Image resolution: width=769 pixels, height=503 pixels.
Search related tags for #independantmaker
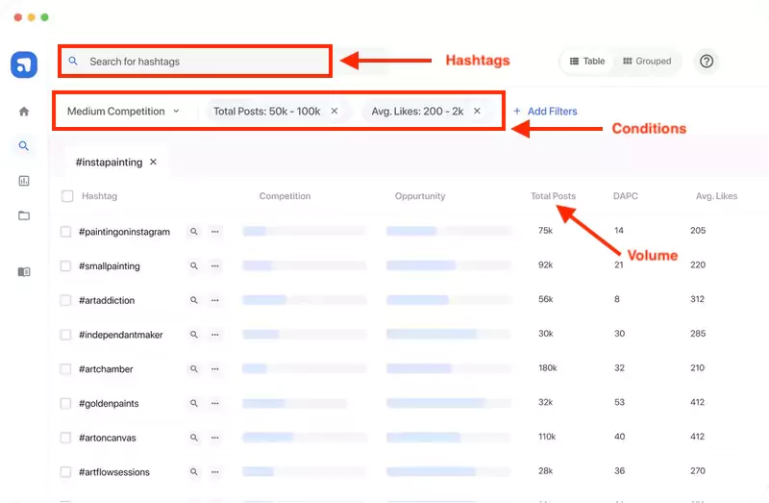(194, 335)
